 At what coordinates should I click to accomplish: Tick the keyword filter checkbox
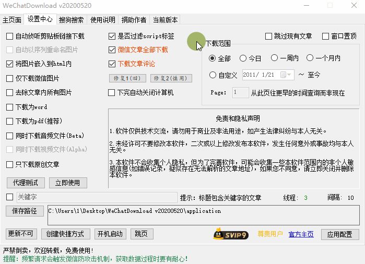[9, 197]
